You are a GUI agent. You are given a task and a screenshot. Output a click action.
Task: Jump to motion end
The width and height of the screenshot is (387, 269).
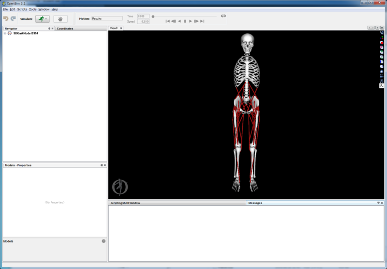202,21
